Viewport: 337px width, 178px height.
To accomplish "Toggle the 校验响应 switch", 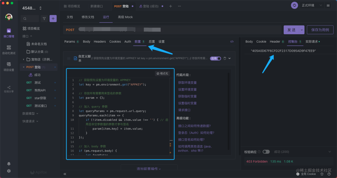I will point(266,152).
